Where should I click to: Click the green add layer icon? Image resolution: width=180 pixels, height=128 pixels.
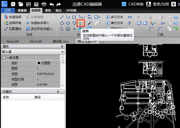pyautogui.click(x=176, y=29)
